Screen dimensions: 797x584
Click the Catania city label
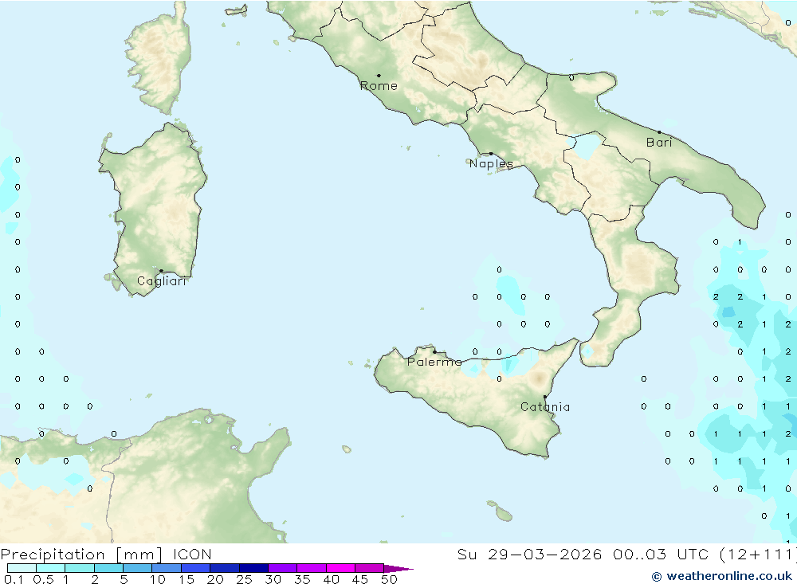545,407
